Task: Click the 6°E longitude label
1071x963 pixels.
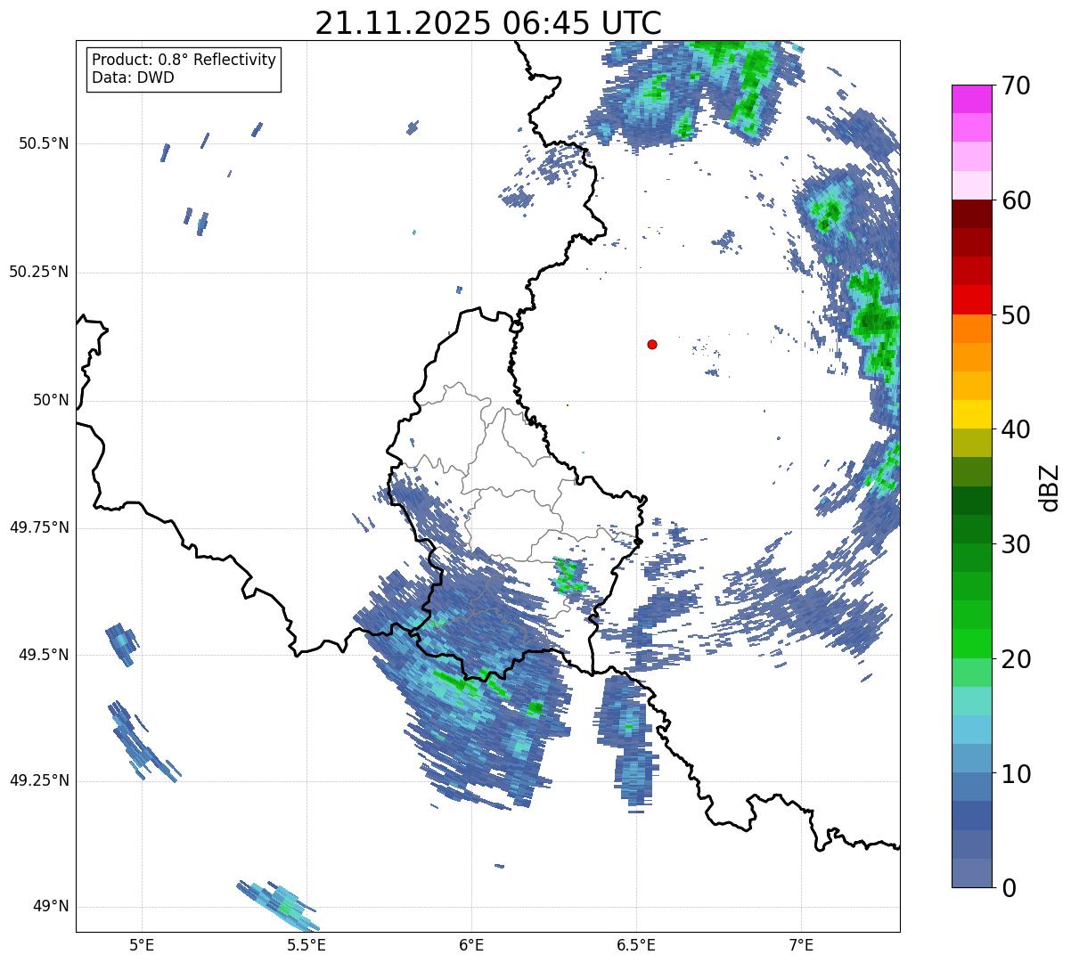Action: [471, 945]
